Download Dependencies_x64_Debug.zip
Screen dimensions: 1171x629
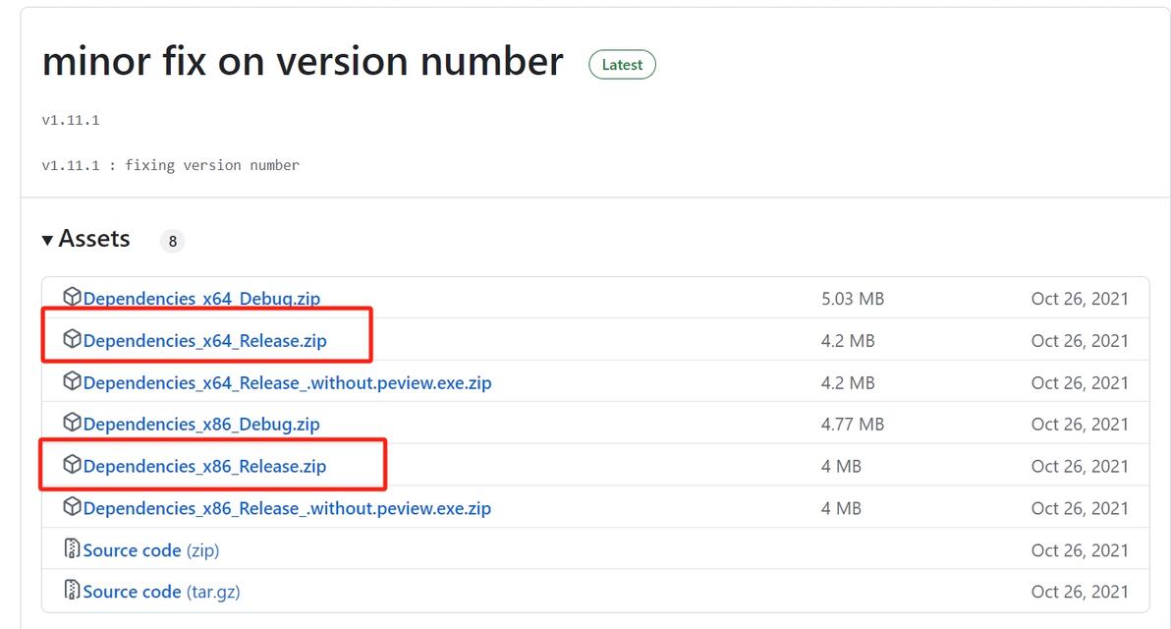click(x=201, y=299)
